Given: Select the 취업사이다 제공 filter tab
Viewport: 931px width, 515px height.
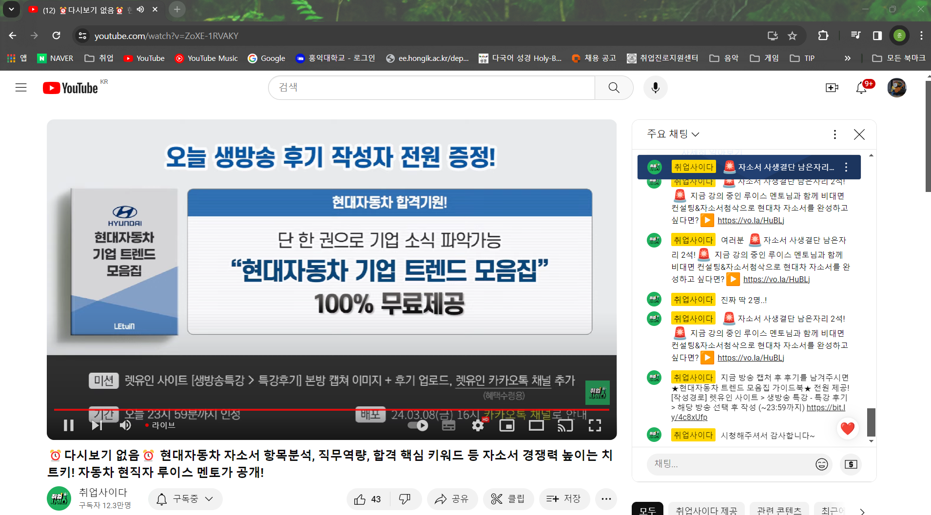Looking at the screenshot, I should [x=706, y=510].
